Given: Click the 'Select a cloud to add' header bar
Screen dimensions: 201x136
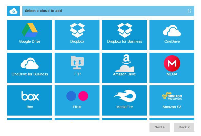Looking at the screenshot, I should pyautogui.click(x=103, y=11).
